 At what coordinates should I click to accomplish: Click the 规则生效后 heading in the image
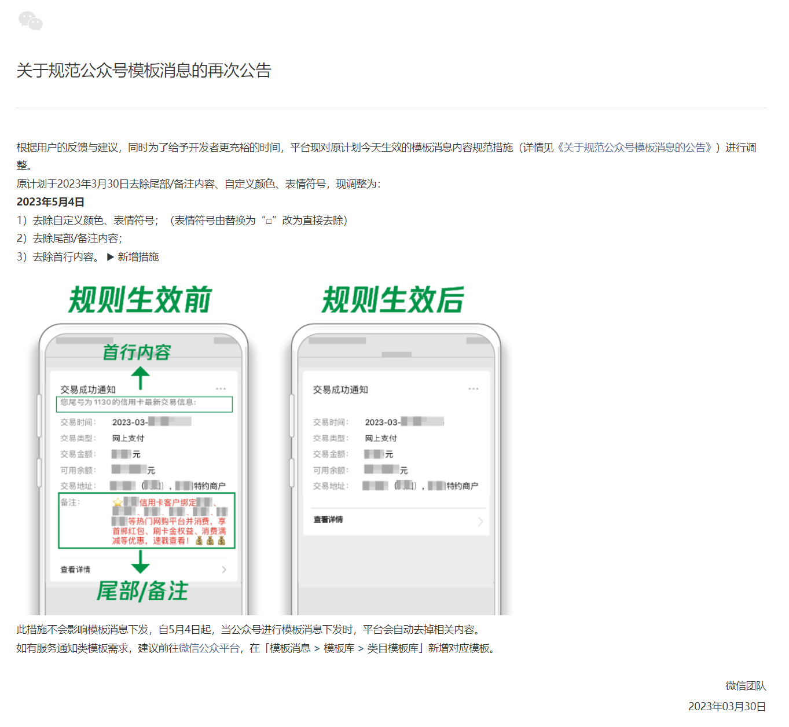[393, 300]
